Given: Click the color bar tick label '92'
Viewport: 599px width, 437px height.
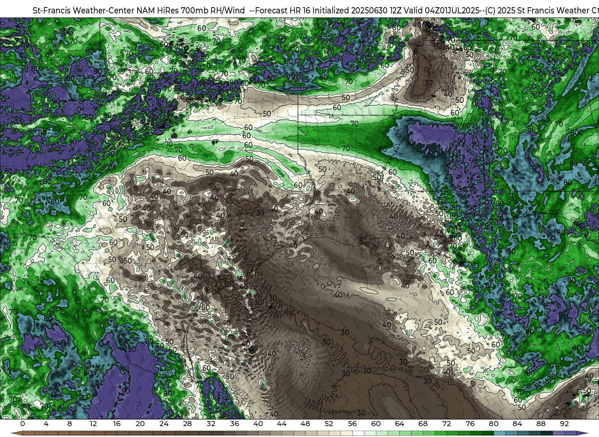Looking at the screenshot, I should tap(564, 424).
